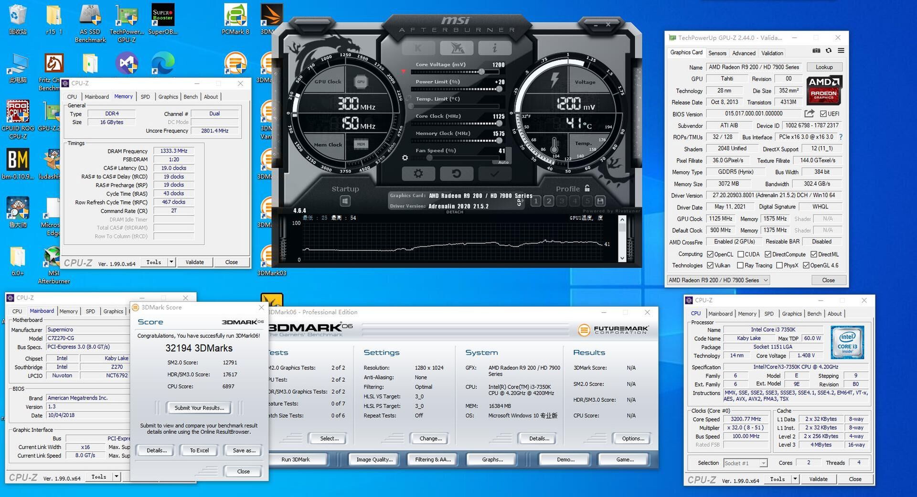The height and width of the screenshot is (497, 917).
Task: Click the To Excel button in 3DMark Score
Action: [x=199, y=450]
